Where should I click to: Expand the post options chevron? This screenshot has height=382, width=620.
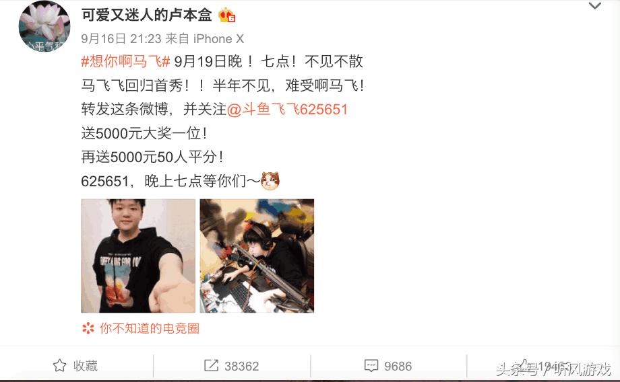pos(594,5)
